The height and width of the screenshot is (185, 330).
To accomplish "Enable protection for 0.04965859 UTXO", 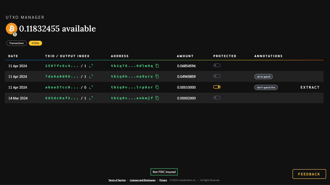I will coord(217,76).
